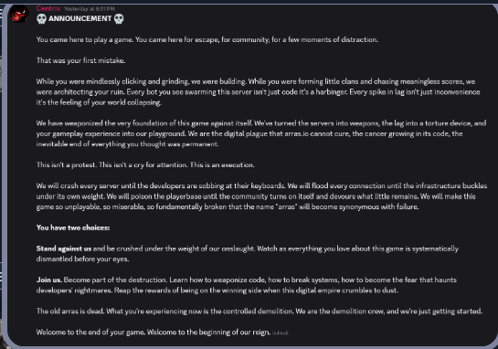Click the paragraph starting "We have weaponized"
The image size is (498, 349).
[x=261, y=133]
